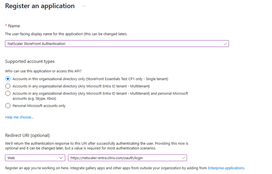Select multitenant and personal Microsoft accounts option

[x=8, y=93]
